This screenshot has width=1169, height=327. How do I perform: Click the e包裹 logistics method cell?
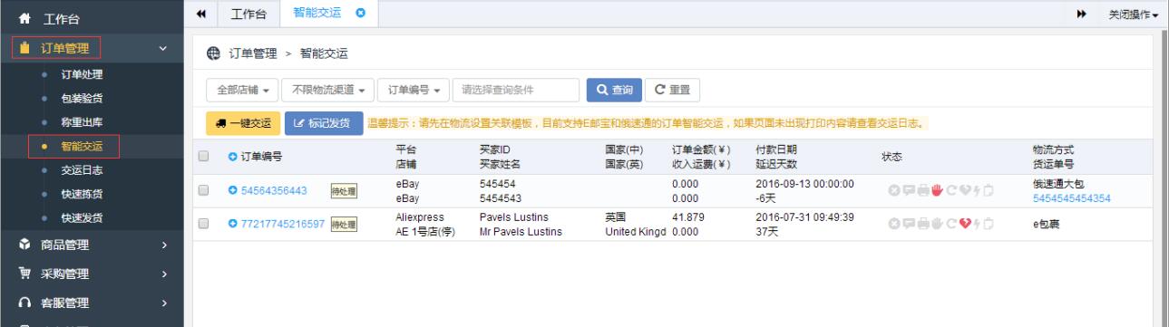1047,223
